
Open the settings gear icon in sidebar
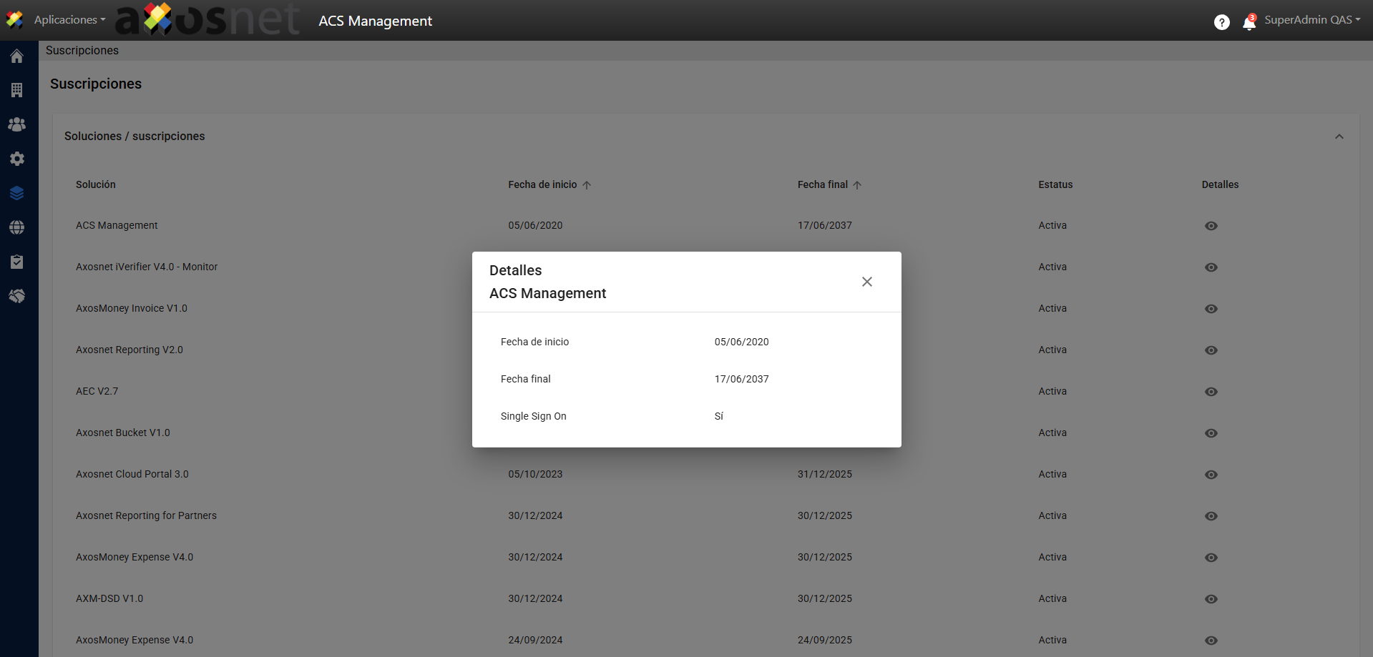[x=17, y=159]
